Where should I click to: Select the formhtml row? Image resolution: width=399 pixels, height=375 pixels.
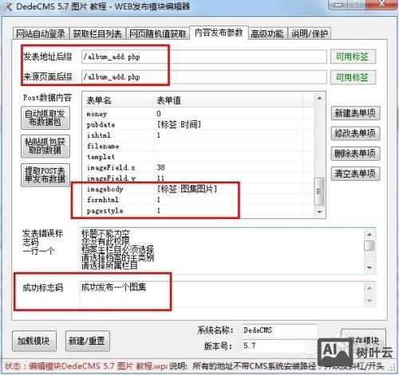(x=198, y=200)
